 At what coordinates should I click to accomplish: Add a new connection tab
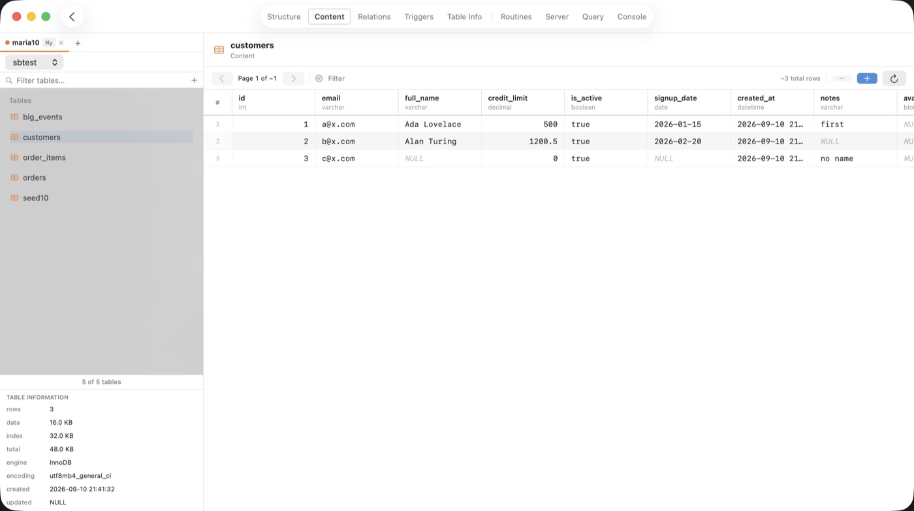(x=78, y=43)
